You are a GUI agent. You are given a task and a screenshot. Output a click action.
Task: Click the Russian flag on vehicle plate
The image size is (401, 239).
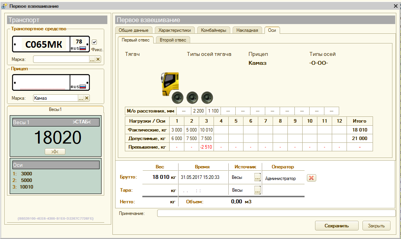coord(82,48)
